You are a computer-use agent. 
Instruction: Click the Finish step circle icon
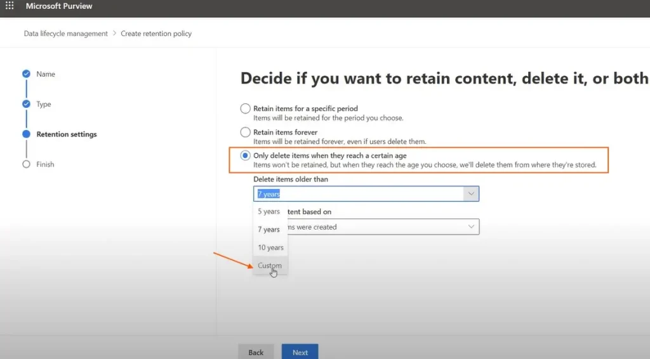tap(26, 164)
